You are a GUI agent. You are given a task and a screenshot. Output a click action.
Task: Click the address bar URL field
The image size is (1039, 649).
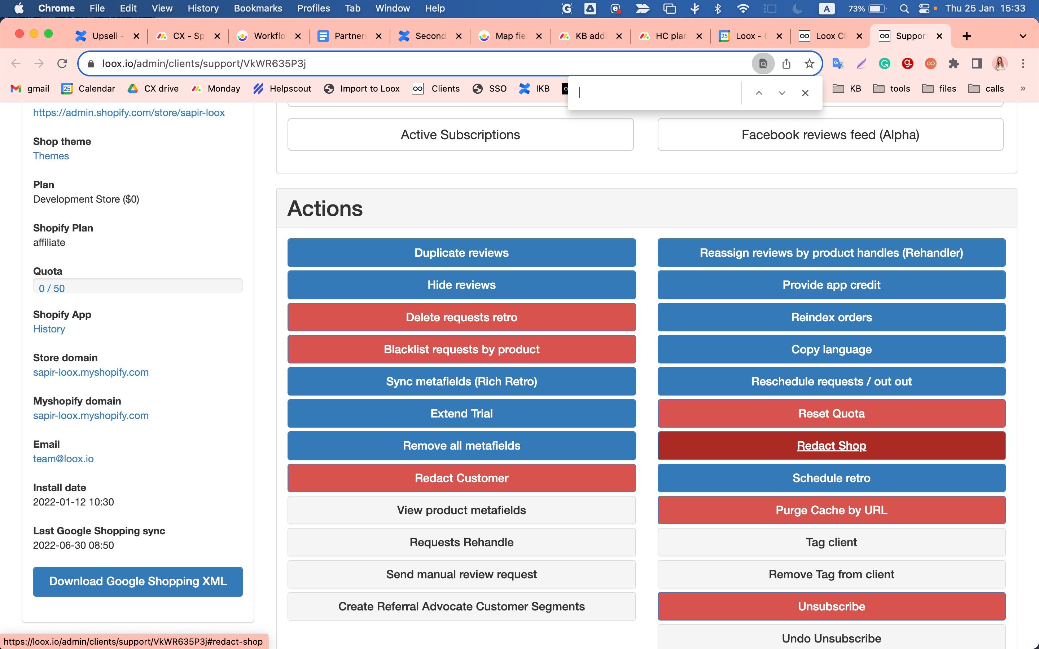click(421, 63)
